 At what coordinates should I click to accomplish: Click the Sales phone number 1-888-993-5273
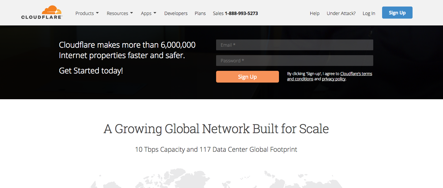[x=241, y=13]
